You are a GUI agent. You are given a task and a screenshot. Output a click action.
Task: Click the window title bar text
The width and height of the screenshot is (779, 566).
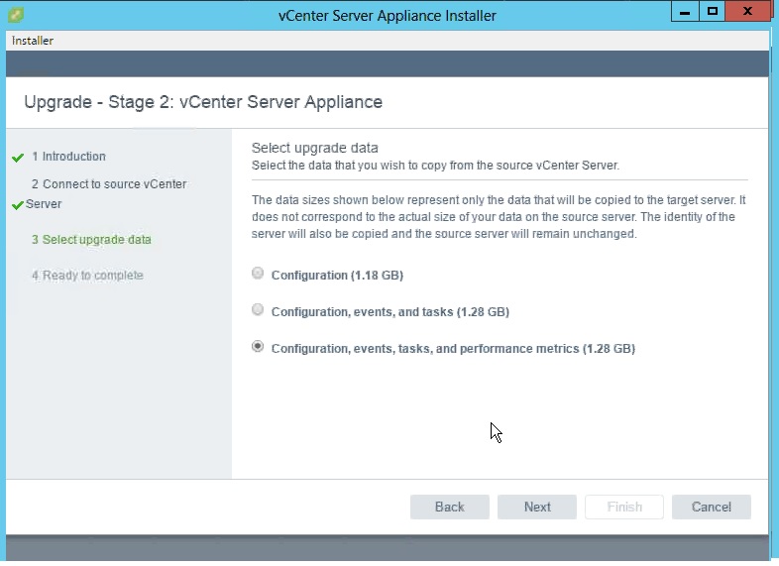[x=389, y=15]
